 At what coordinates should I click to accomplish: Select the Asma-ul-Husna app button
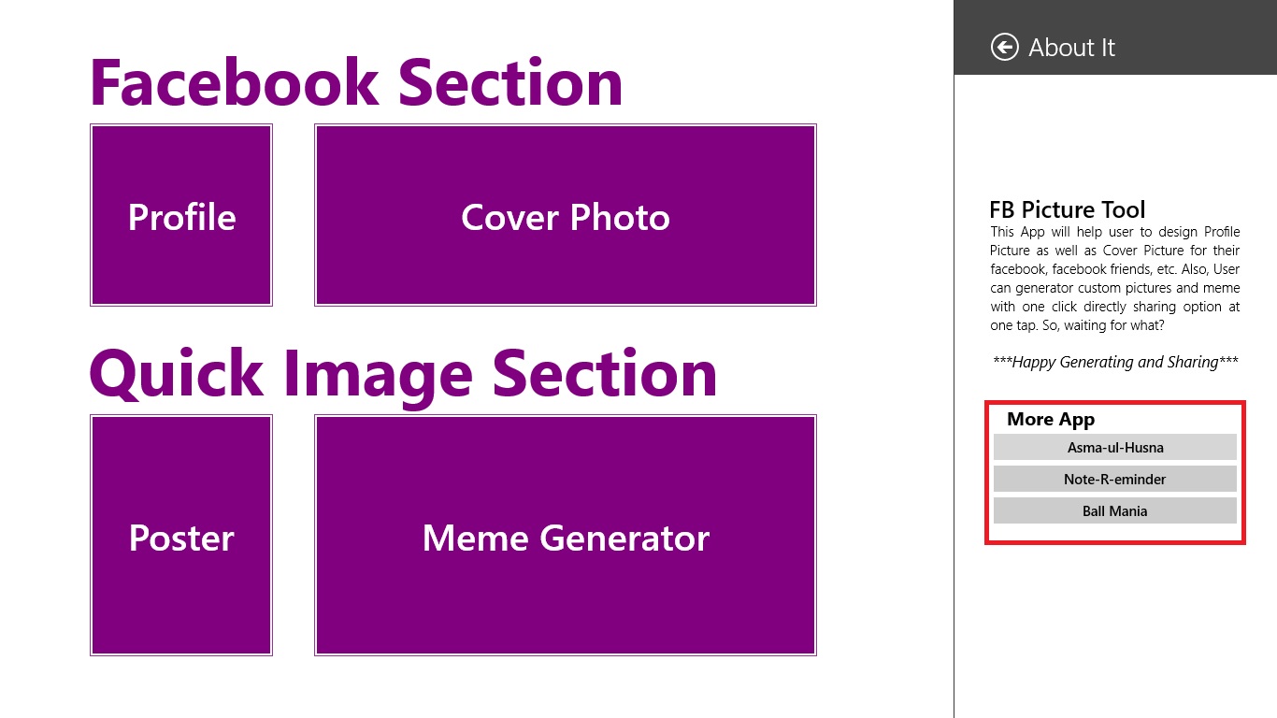[x=1115, y=447]
